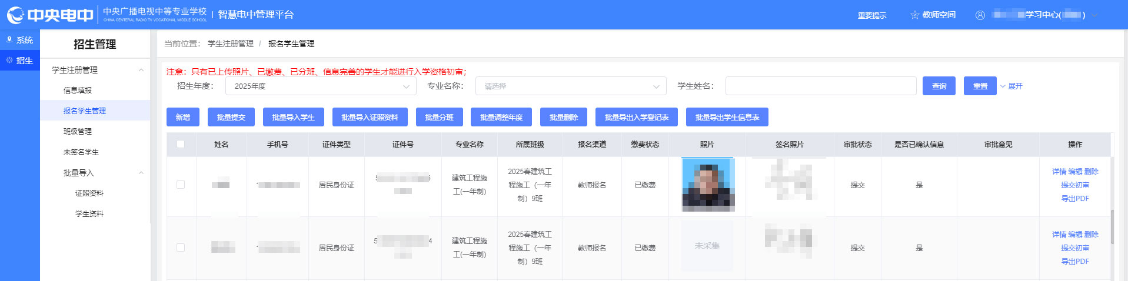Click the table's vertical scrollbar
Screen dimensions: 1128x281
coord(1112,229)
